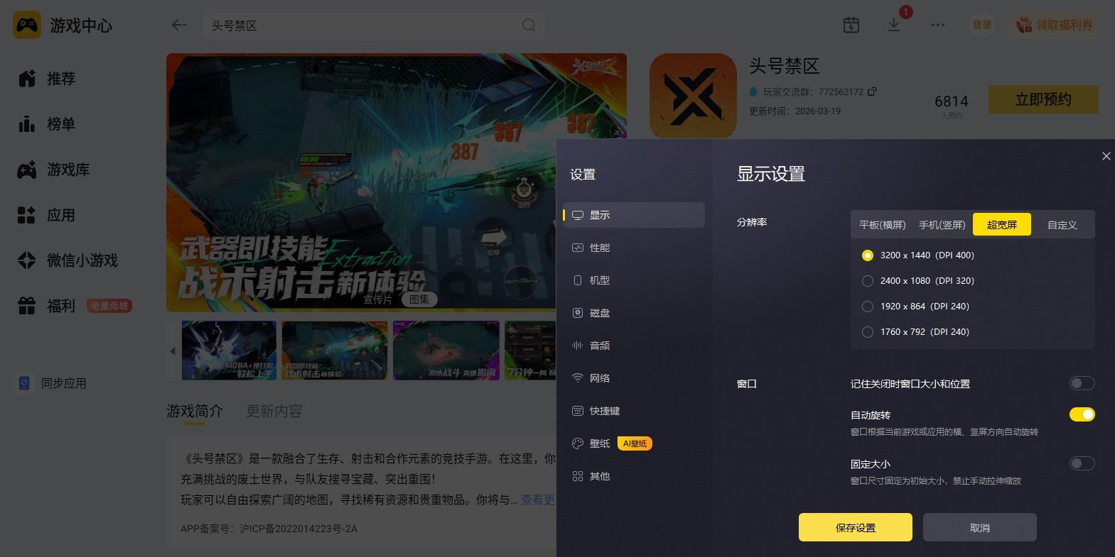Save settings with 保存设置
Viewport: 1115px width, 557px height.
(x=856, y=527)
